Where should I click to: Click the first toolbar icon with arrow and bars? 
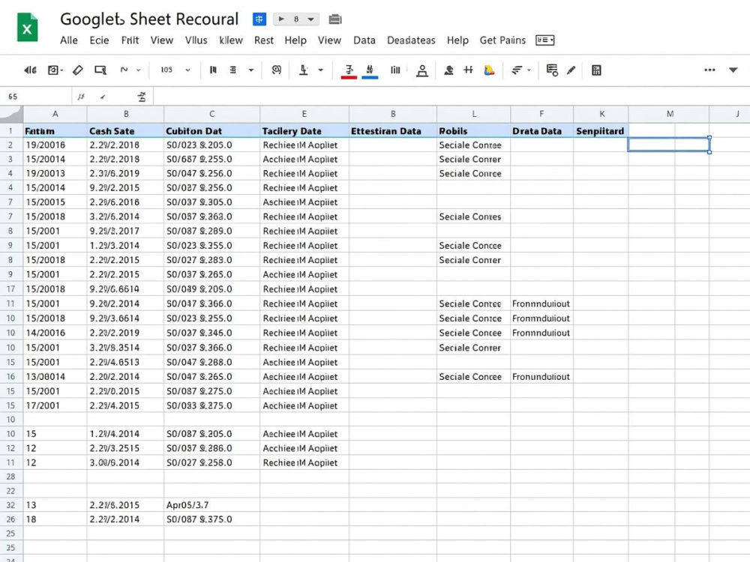tap(30, 70)
